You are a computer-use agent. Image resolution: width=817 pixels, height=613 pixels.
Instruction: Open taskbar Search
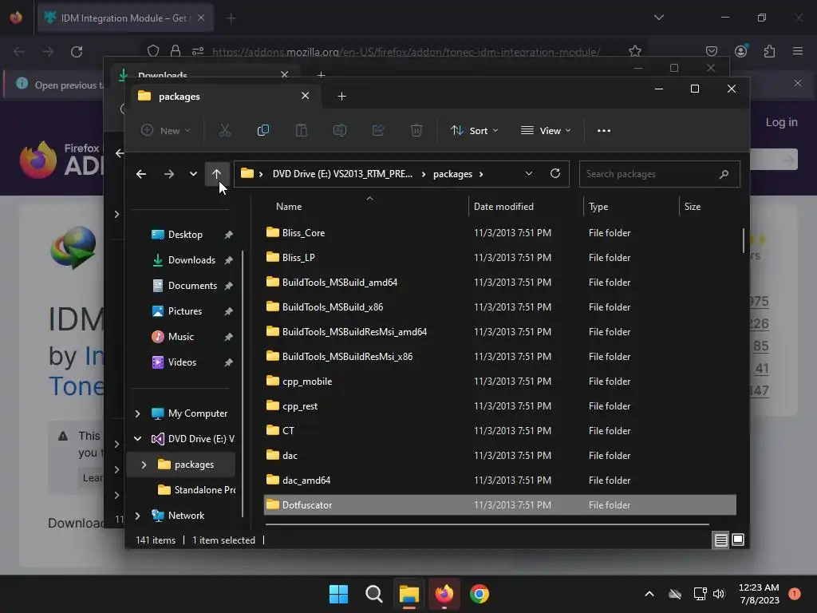click(x=373, y=594)
